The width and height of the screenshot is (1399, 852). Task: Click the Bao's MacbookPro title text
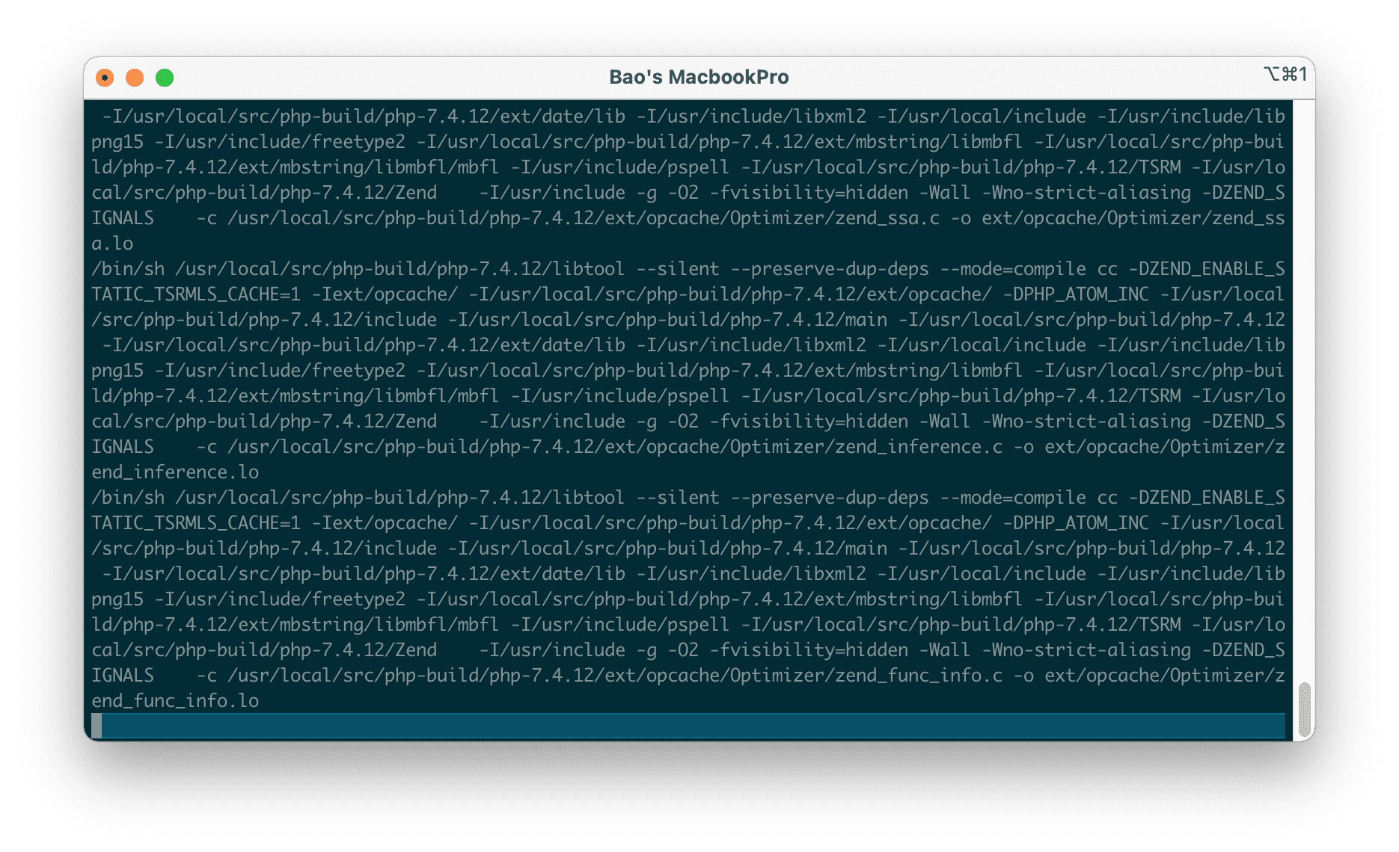698,76
